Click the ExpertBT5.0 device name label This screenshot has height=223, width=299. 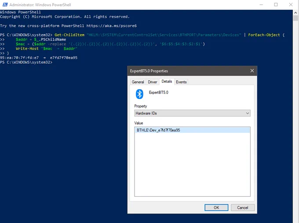[x=158, y=92]
